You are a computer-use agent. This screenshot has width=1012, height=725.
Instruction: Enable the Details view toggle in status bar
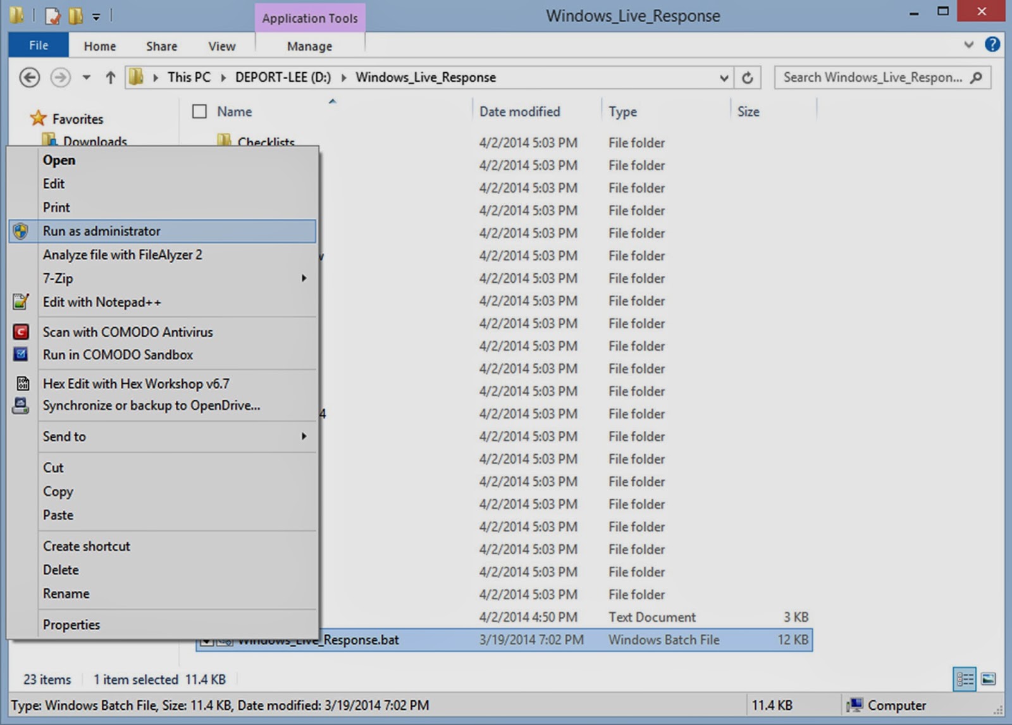tap(964, 679)
